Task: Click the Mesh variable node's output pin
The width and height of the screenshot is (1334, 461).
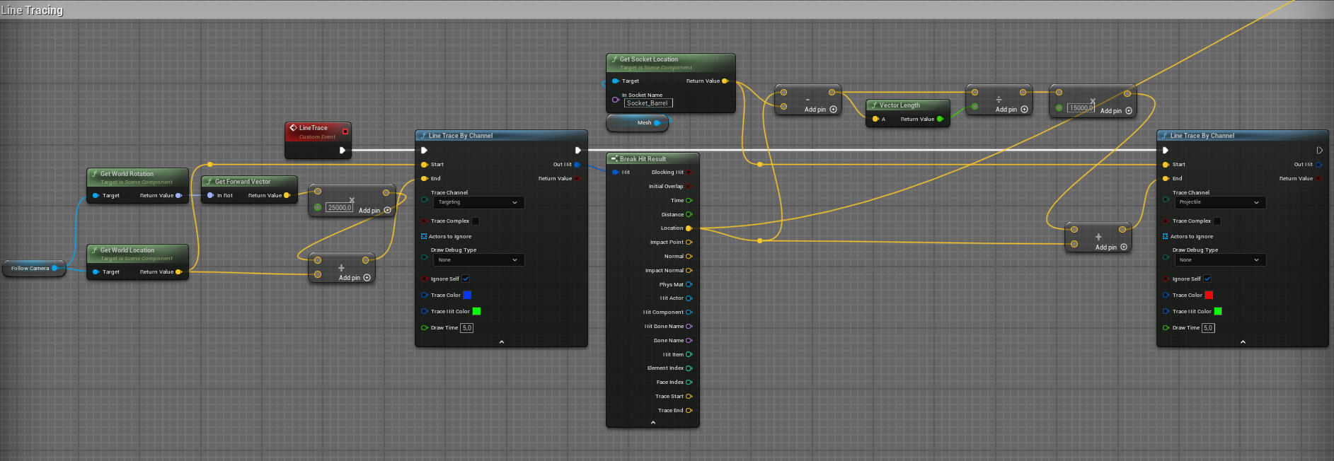Action: click(657, 123)
